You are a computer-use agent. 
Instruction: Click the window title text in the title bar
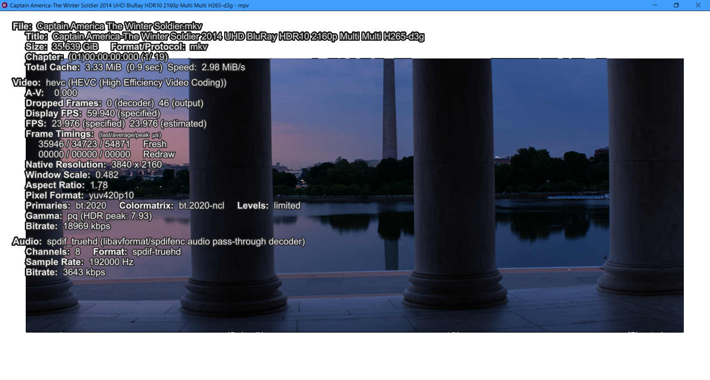point(129,5)
